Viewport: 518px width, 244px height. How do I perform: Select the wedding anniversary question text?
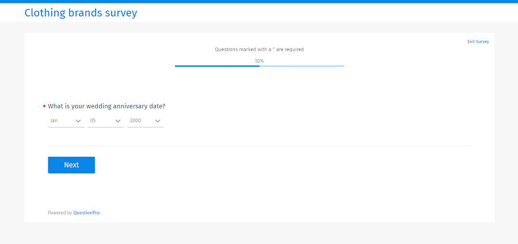(x=106, y=106)
